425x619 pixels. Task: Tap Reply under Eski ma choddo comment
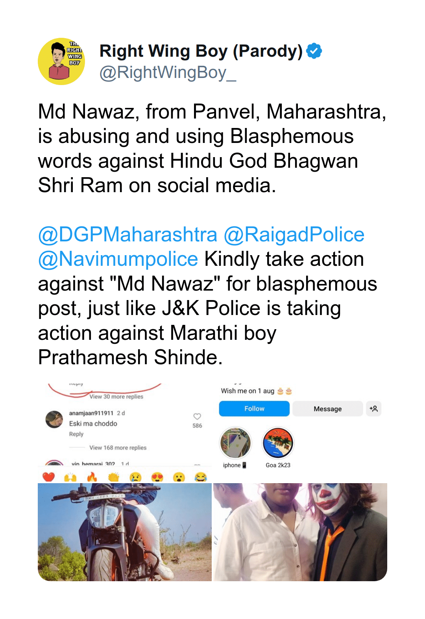[76, 434]
